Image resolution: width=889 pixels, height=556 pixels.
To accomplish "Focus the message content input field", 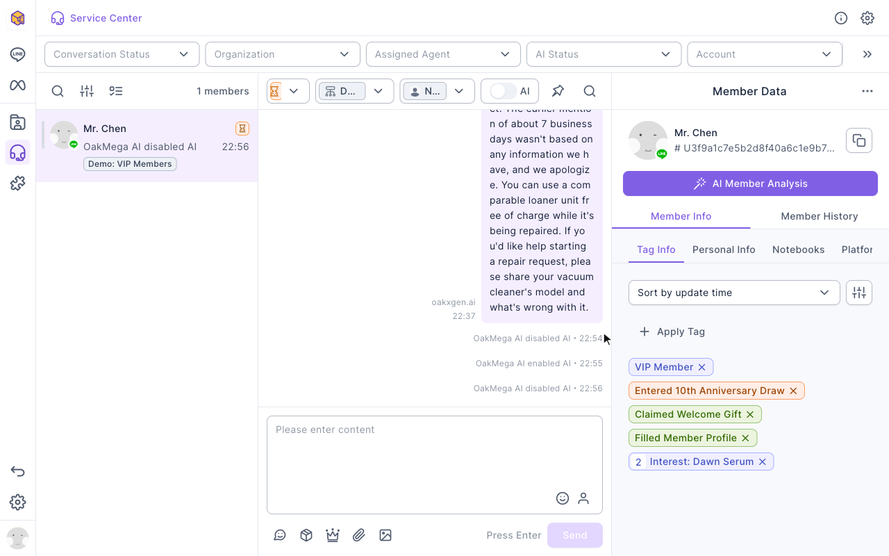I will click(435, 464).
